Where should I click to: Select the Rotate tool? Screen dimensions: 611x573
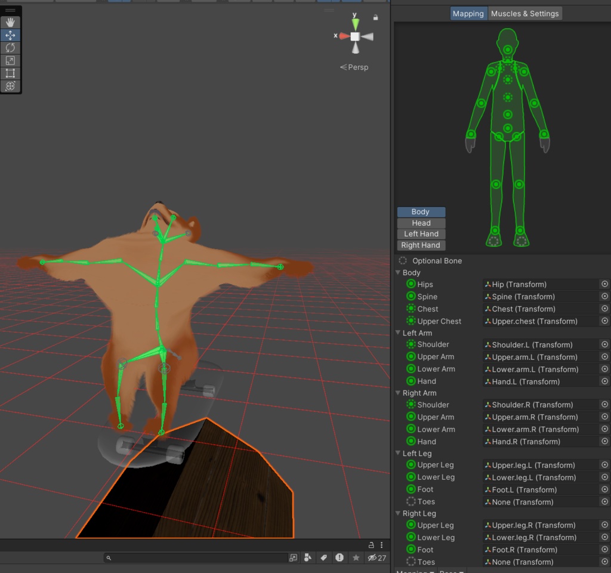tap(10, 48)
